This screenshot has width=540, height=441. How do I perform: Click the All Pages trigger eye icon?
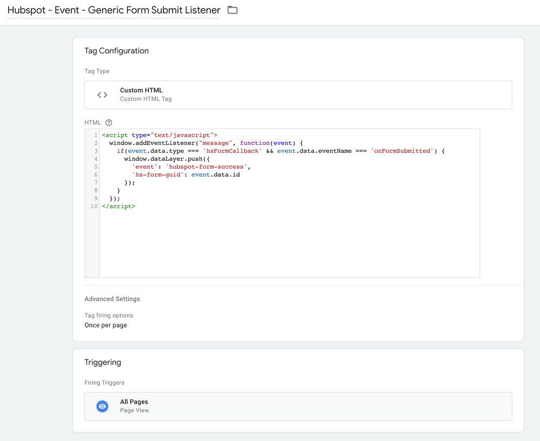tap(102, 406)
